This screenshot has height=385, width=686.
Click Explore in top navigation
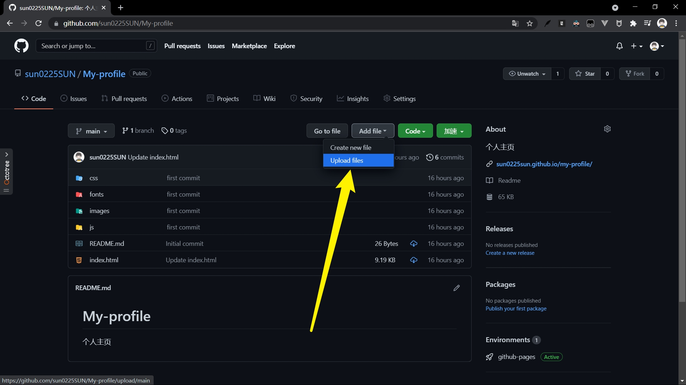284,46
